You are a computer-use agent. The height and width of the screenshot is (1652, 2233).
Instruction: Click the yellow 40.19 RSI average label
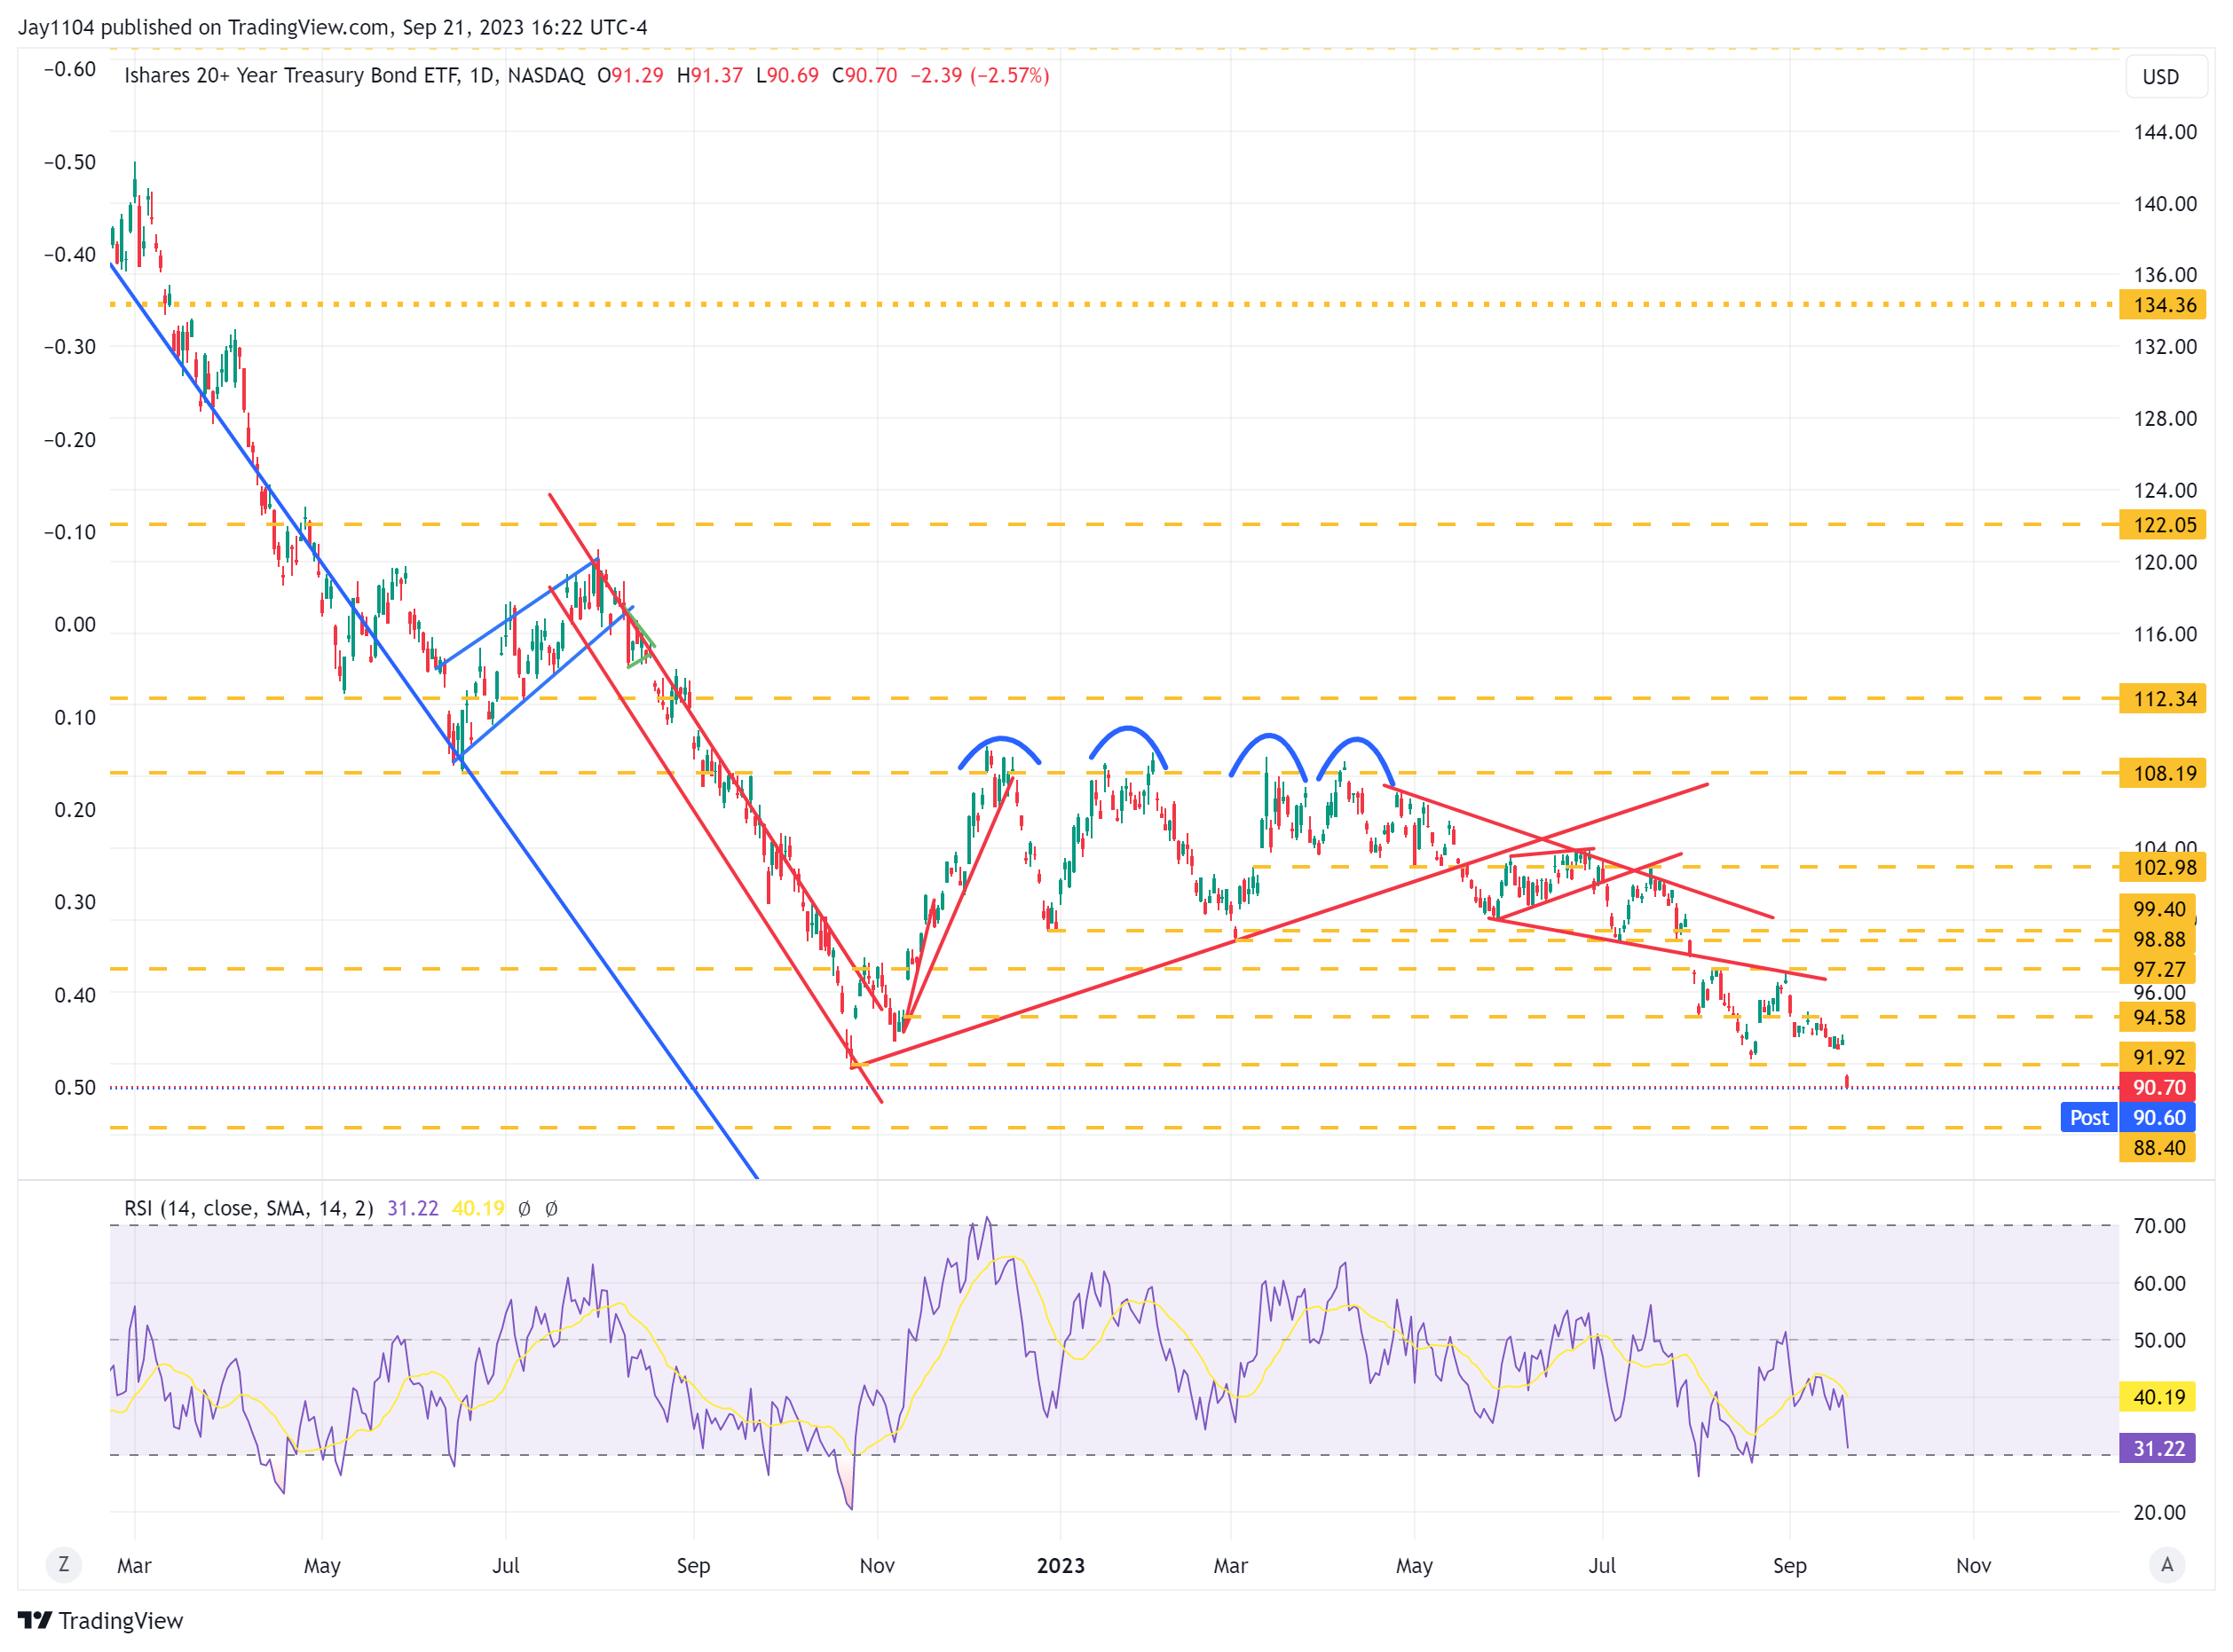2158,1397
